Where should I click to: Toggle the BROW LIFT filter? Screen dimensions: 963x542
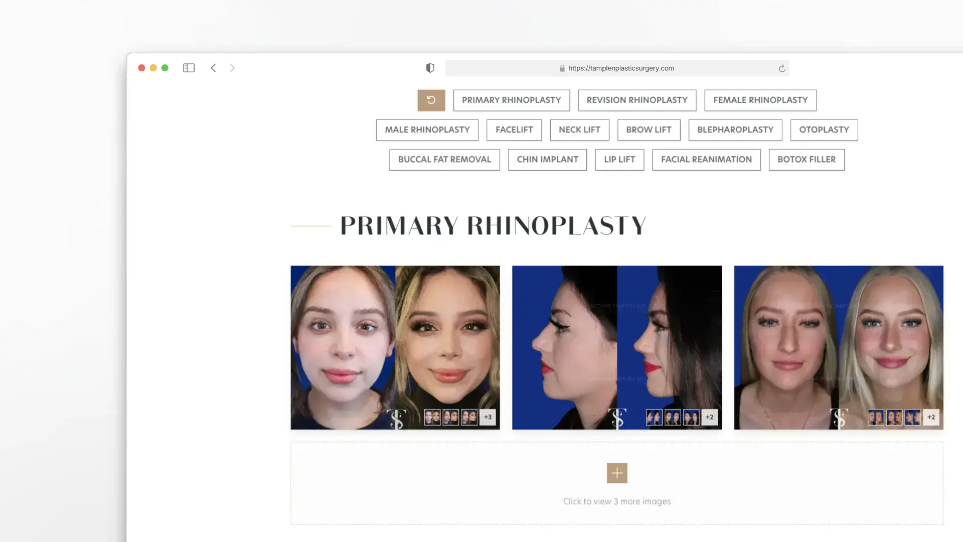[649, 129]
